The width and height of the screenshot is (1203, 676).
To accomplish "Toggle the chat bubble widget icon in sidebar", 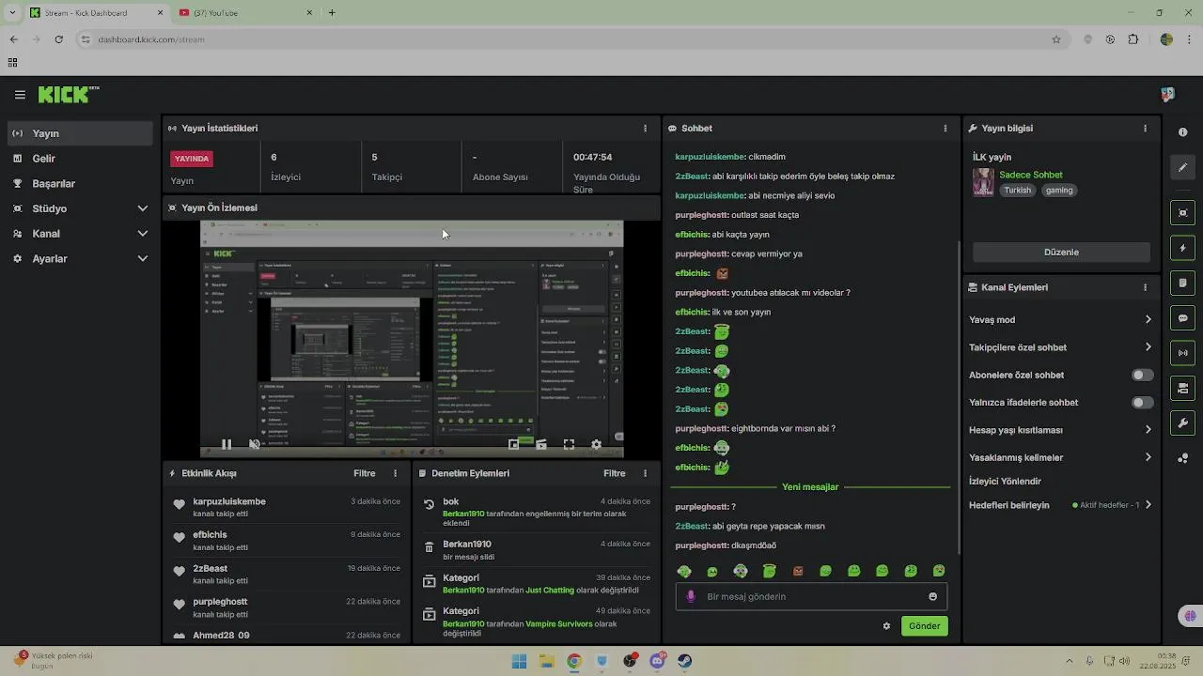I will (1182, 318).
